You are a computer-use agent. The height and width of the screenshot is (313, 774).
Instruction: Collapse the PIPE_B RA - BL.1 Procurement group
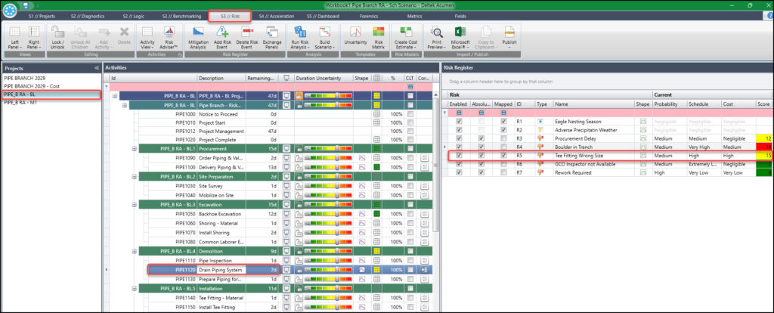click(x=135, y=149)
